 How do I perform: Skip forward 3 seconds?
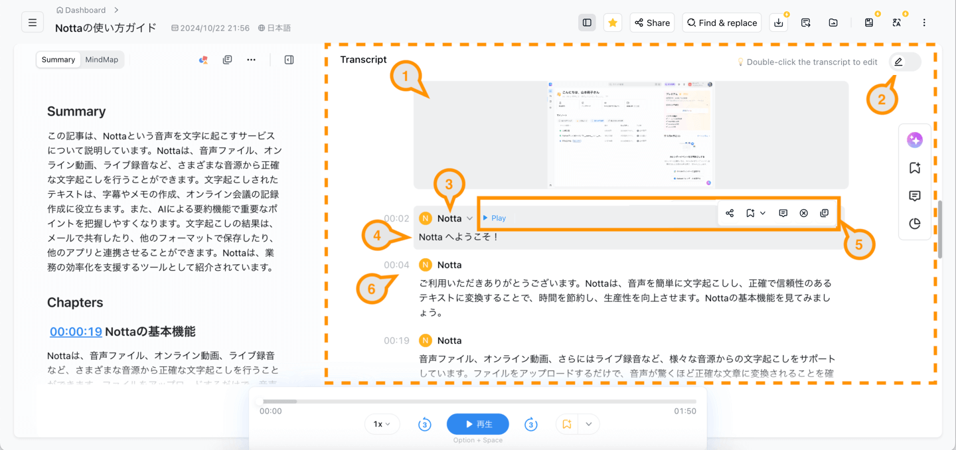tap(530, 424)
